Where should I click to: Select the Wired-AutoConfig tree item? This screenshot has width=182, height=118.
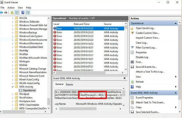29,80
